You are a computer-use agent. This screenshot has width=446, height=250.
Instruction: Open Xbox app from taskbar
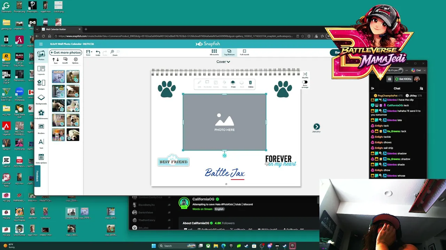tap(208, 246)
